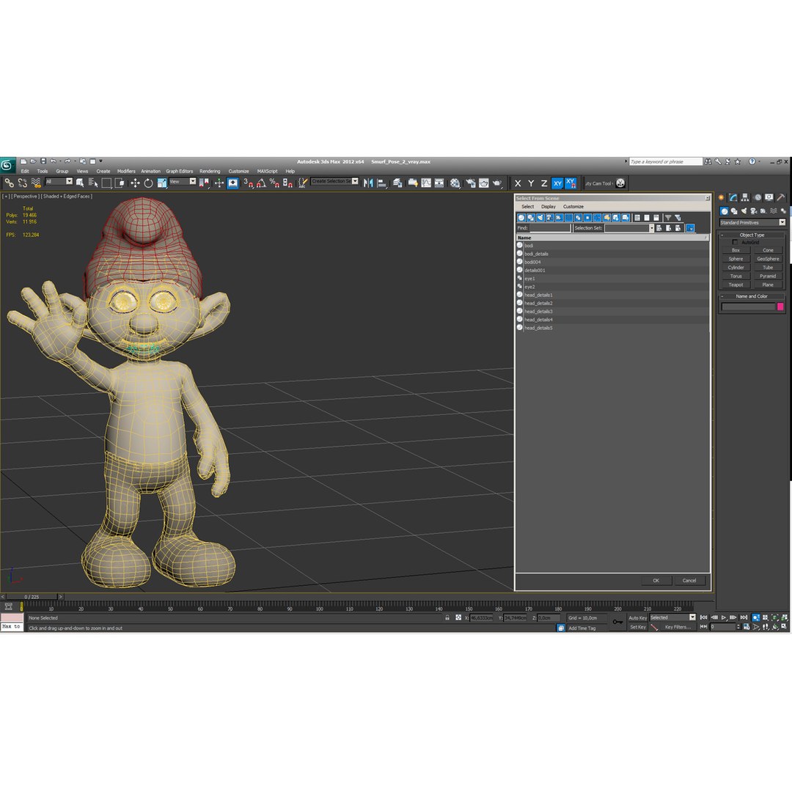Open the selection filter All dropdown

tap(59, 181)
